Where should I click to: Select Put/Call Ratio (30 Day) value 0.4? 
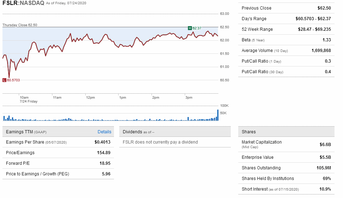click(328, 72)
